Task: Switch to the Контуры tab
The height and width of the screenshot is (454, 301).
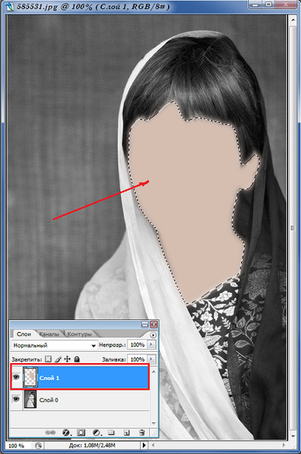Action: tap(79, 334)
